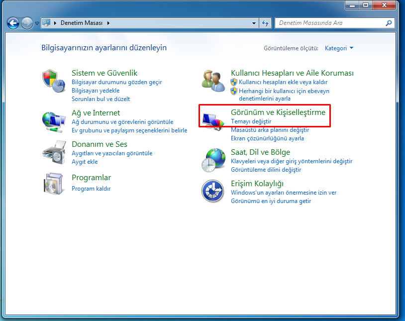Open Donanım ve Ses category
Viewport: 405px width, 321px height.
[100, 144]
